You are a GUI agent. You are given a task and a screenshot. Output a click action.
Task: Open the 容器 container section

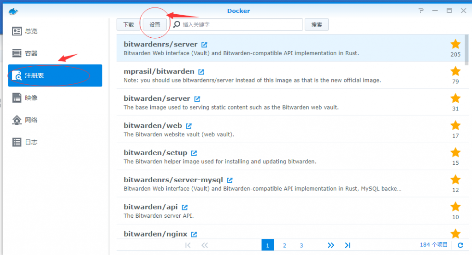55,53
